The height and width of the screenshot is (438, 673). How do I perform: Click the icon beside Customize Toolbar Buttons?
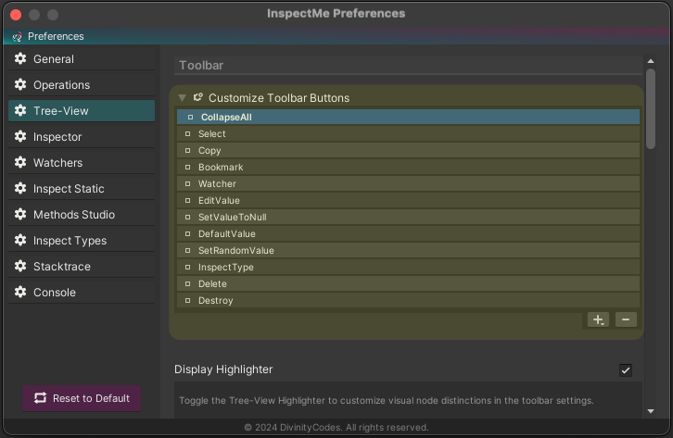tap(197, 97)
